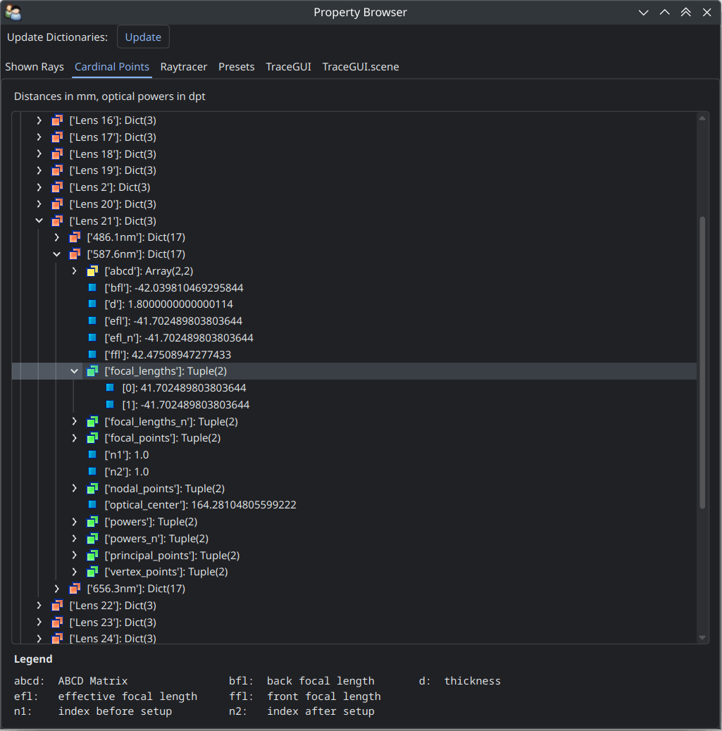Collapse the focal_lengths tuple
The image size is (722, 731).
[x=74, y=371]
